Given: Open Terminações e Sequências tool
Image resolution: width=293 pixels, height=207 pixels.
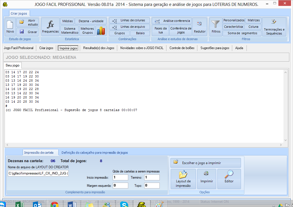Looking at the screenshot, I should tap(274, 27).
